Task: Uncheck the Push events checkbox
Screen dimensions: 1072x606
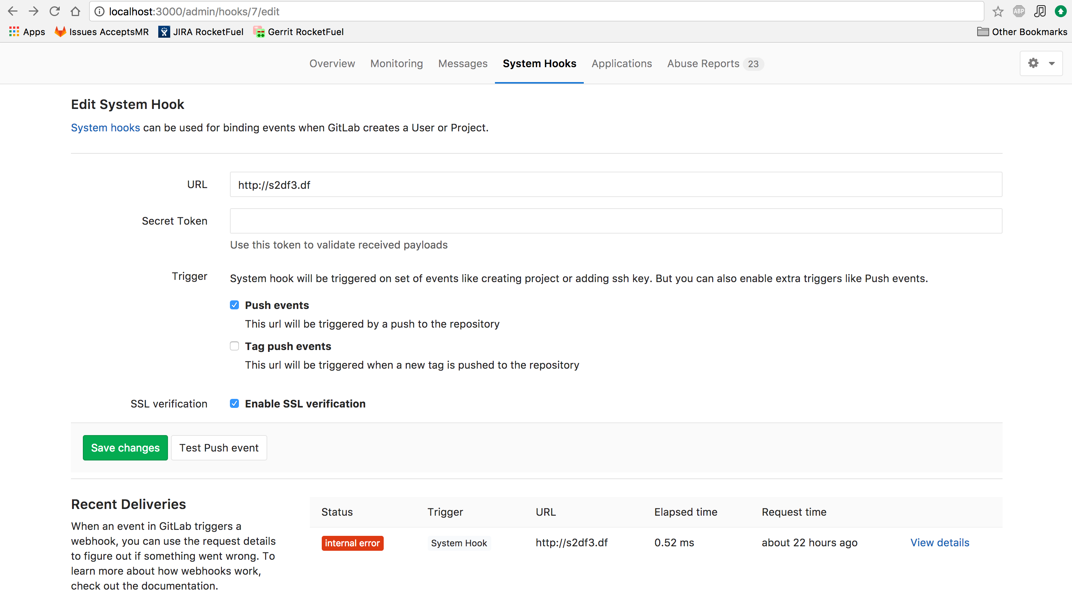Action: 234,305
